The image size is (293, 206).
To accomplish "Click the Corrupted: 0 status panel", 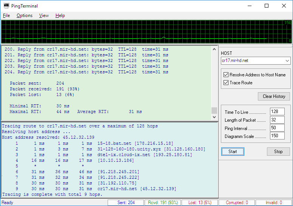I will [237, 203].
